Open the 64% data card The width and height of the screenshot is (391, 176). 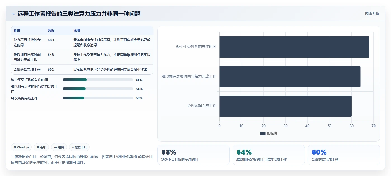click(269, 155)
